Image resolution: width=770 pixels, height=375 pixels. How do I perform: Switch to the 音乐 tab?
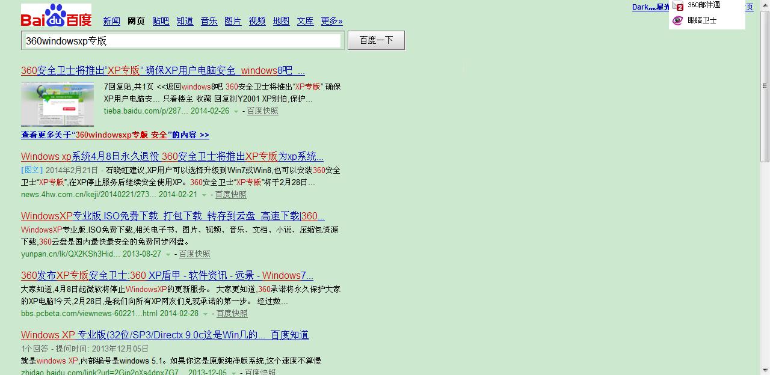[209, 21]
